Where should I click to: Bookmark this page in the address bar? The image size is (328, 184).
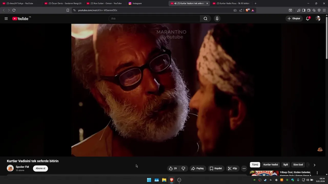click(68, 10)
